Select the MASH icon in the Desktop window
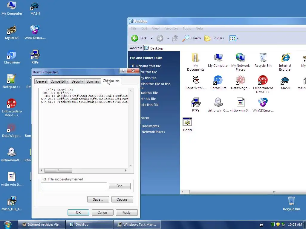 [x=285, y=83]
